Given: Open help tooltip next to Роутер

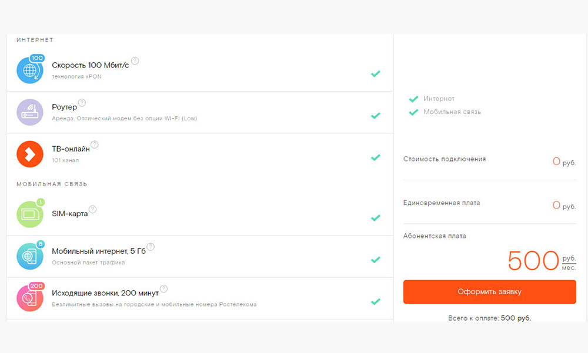Looking at the screenshot, I should [82, 103].
